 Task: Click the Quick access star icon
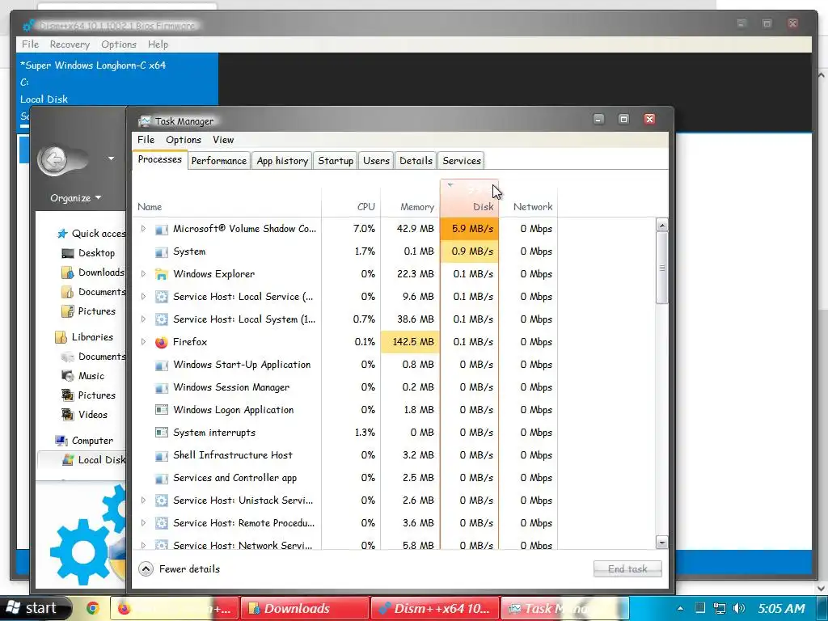(63, 234)
